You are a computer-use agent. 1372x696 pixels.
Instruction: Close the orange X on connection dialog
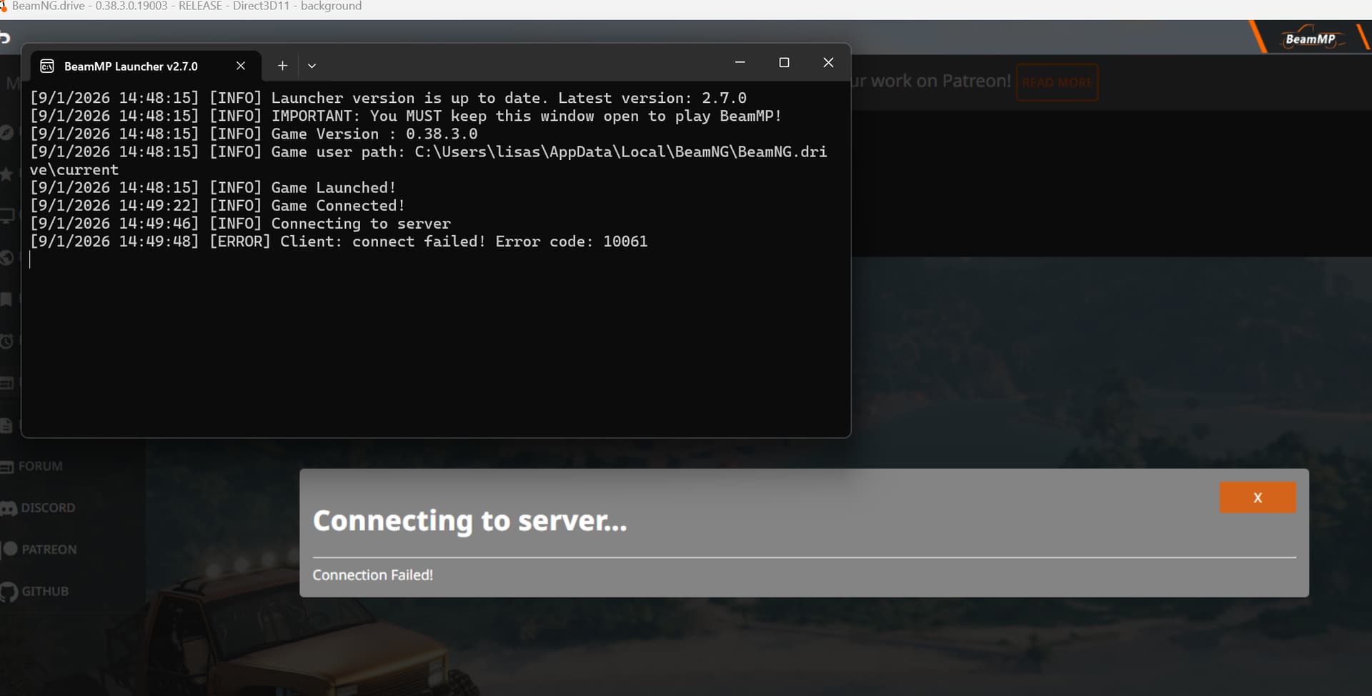click(x=1257, y=497)
